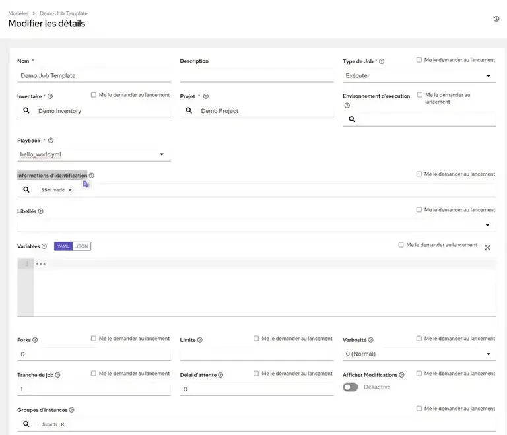
Task: Check prompt on launch for Type de Job
Action: coord(419,60)
